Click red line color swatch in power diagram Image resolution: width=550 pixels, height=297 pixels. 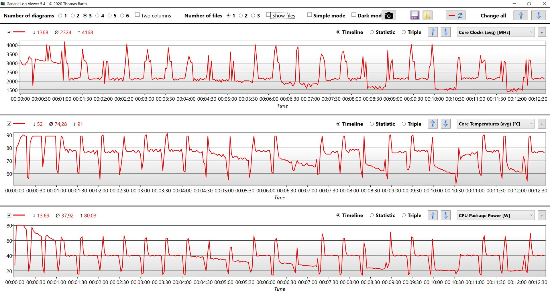click(19, 215)
